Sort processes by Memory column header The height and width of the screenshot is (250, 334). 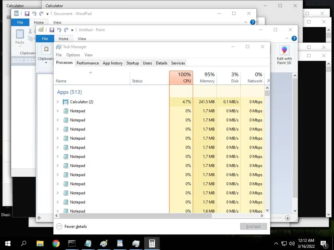[x=205, y=78]
